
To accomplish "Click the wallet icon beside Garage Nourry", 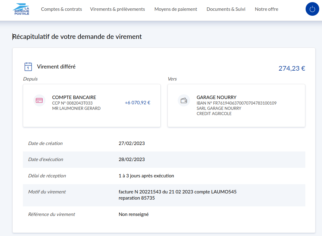I will (x=184, y=100).
